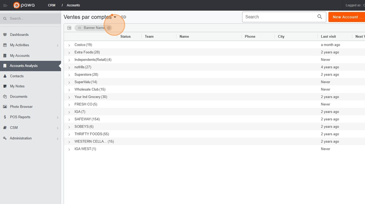Click the group panel icon left of Banner Name
The width and height of the screenshot is (365, 204).
click(69, 28)
